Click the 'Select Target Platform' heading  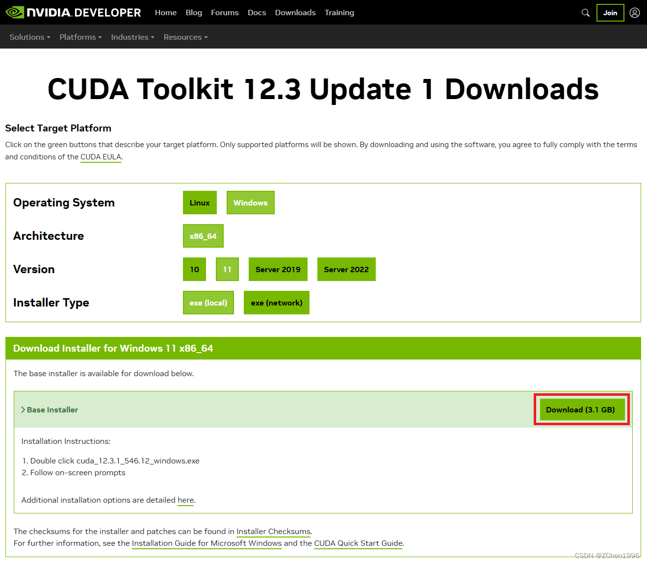click(58, 128)
